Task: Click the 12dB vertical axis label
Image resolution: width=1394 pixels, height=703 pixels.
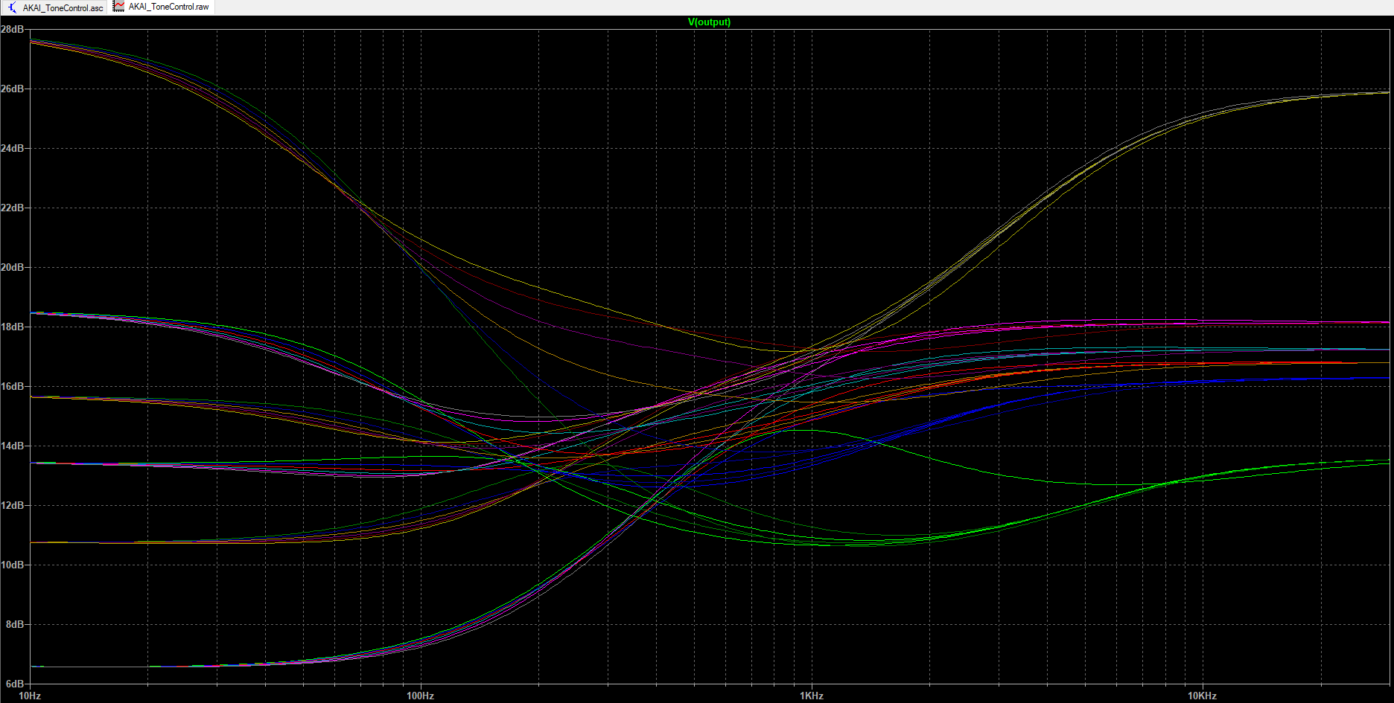Action: pyautogui.click(x=12, y=505)
